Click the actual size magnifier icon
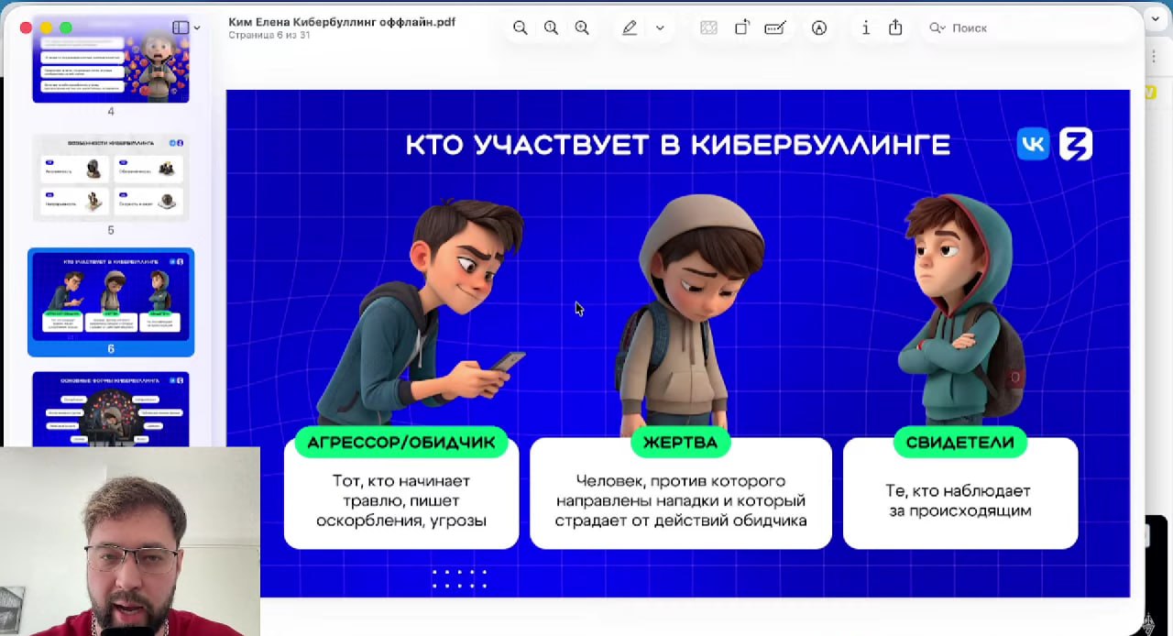The height and width of the screenshot is (636, 1173). [551, 27]
